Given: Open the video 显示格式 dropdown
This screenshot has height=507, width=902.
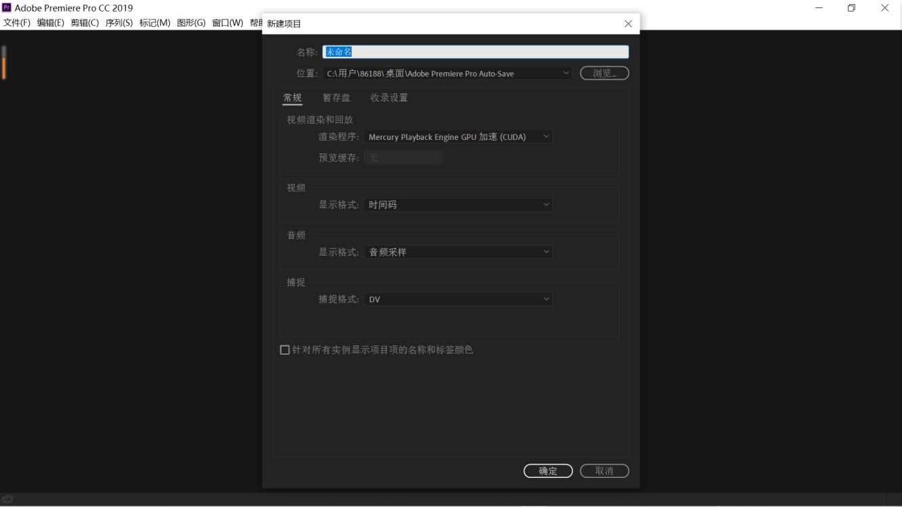Looking at the screenshot, I should (459, 204).
